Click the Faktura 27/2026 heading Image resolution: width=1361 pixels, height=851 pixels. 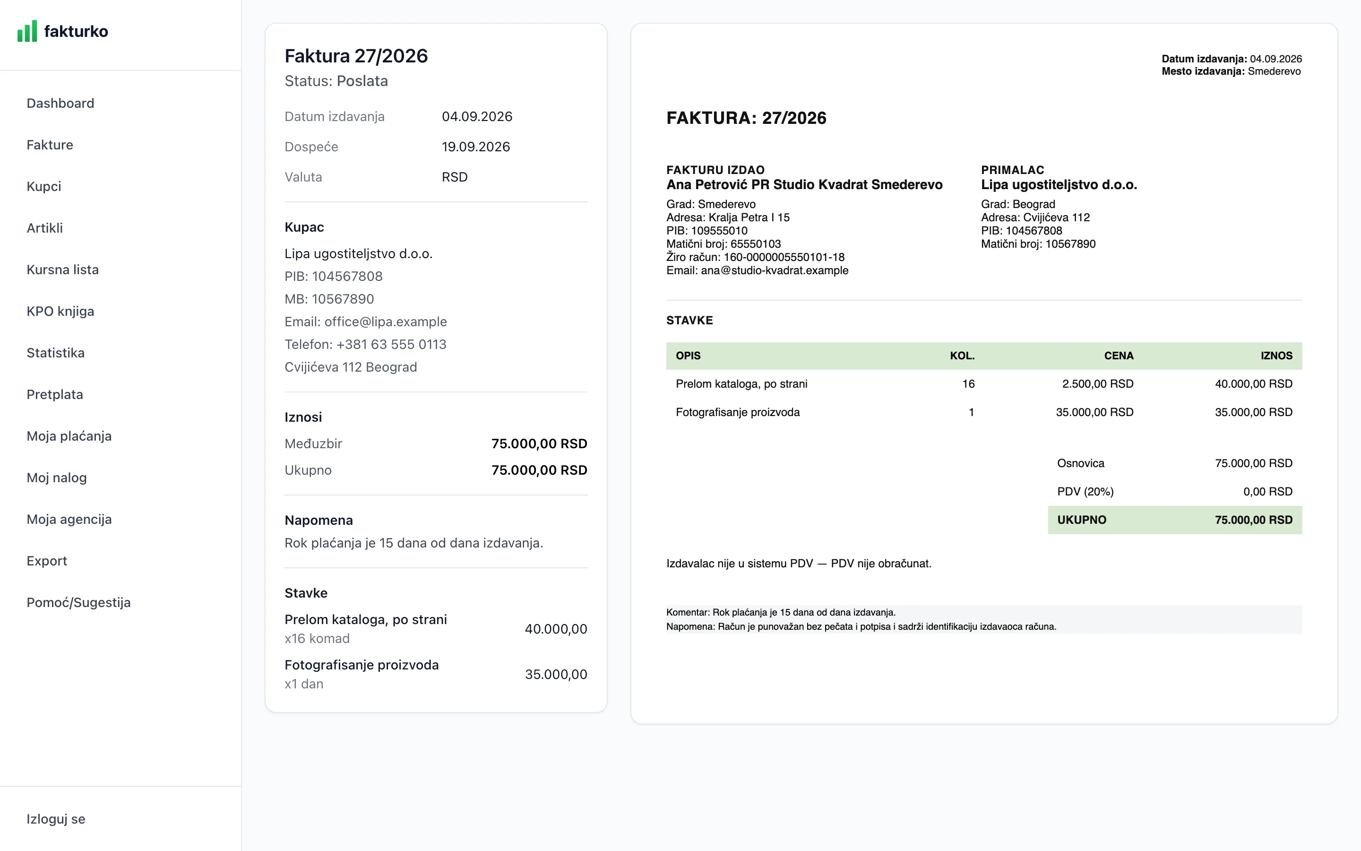[x=356, y=56]
